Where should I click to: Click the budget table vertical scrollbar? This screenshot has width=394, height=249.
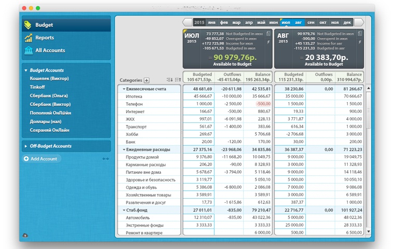pos(369,156)
